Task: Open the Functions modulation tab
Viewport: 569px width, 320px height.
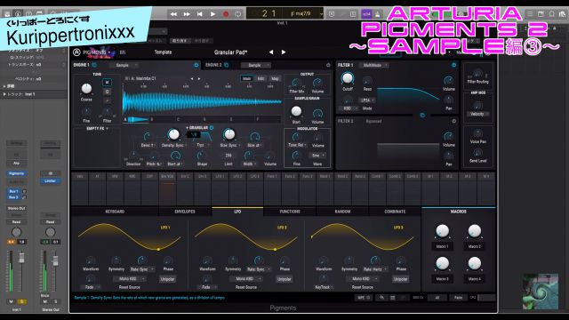Action: click(x=290, y=212)
